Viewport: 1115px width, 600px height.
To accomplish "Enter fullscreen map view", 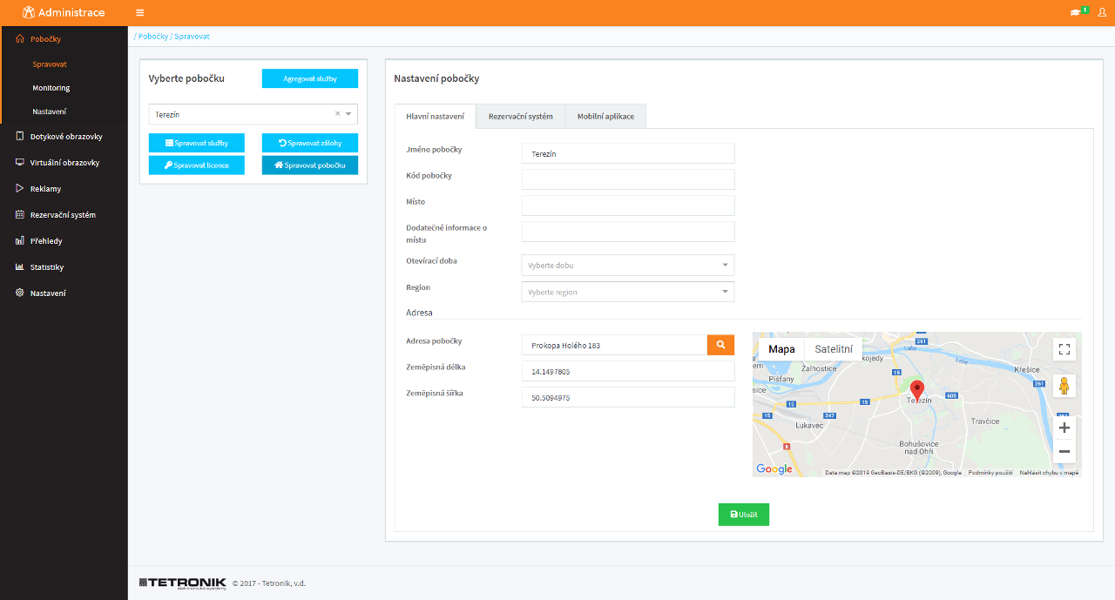I will click(x=1064, y=349).
